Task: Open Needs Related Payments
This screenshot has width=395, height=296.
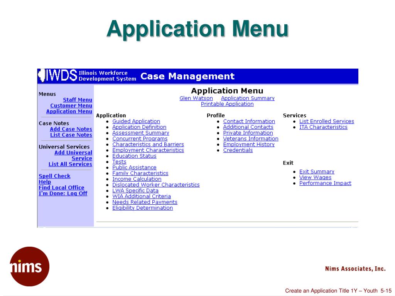Action: [145, 202]
